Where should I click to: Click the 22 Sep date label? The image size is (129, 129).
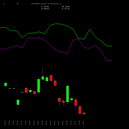pyautogui.click(x=34, y=123)
